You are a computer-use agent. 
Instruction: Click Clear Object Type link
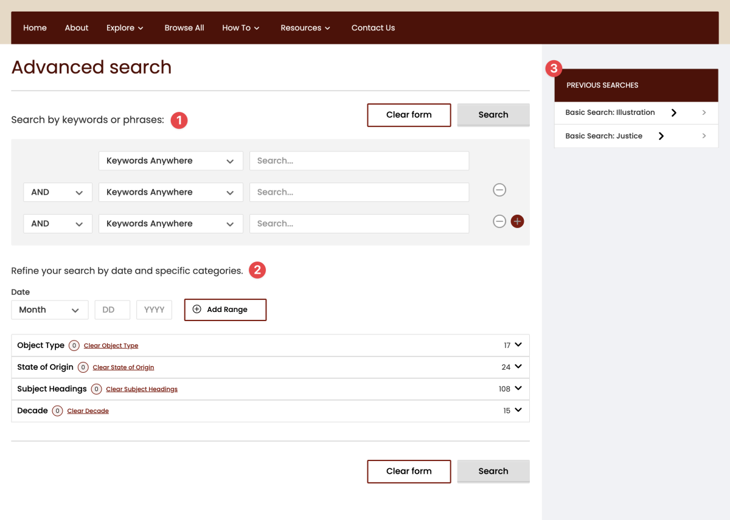point(111,346)
